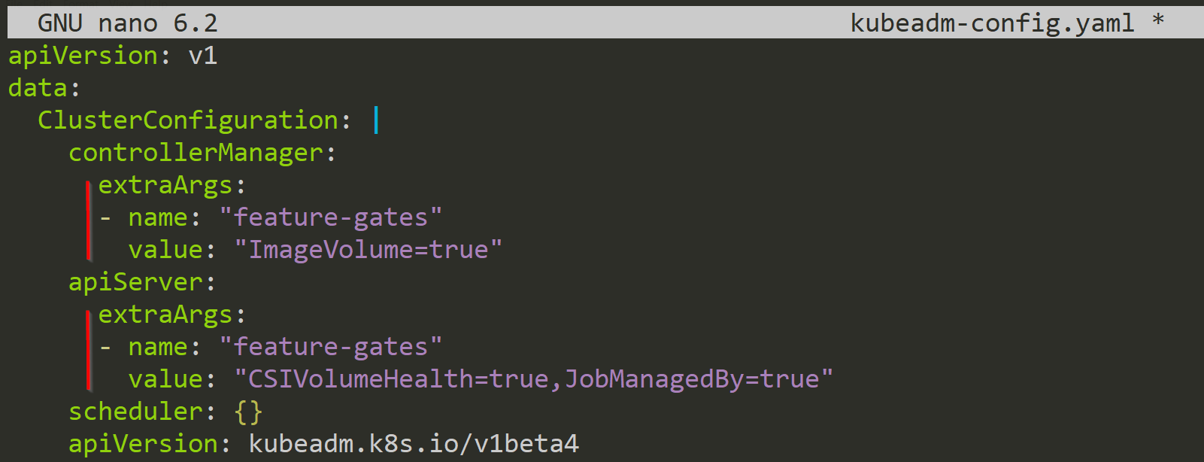The height and width of the screenshot is (462, 1204).
Task: Click the data: key
Action: pos(44,88)
